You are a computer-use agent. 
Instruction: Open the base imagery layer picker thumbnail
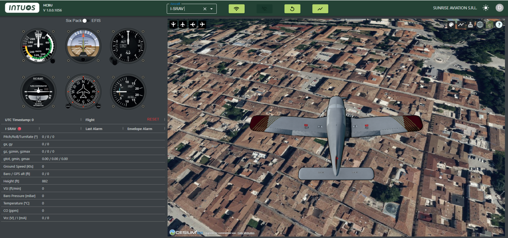point(489,25)
